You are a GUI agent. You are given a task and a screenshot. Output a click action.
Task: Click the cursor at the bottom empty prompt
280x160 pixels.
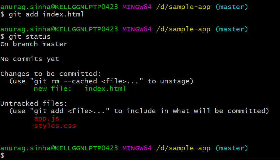[9, 156]
